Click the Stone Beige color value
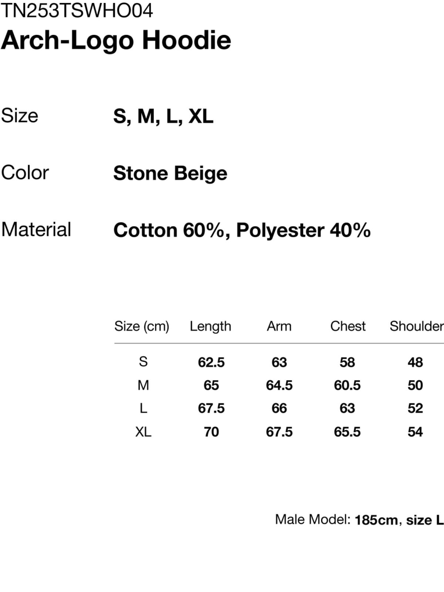The image size is (444, 592). point(170,173)
